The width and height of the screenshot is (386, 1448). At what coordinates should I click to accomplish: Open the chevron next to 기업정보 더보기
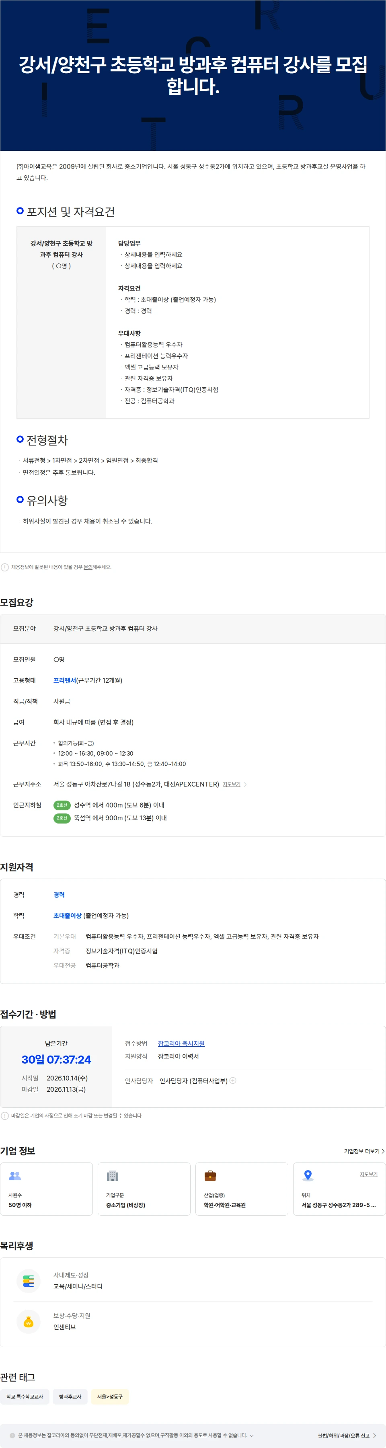click(383, 1151)
